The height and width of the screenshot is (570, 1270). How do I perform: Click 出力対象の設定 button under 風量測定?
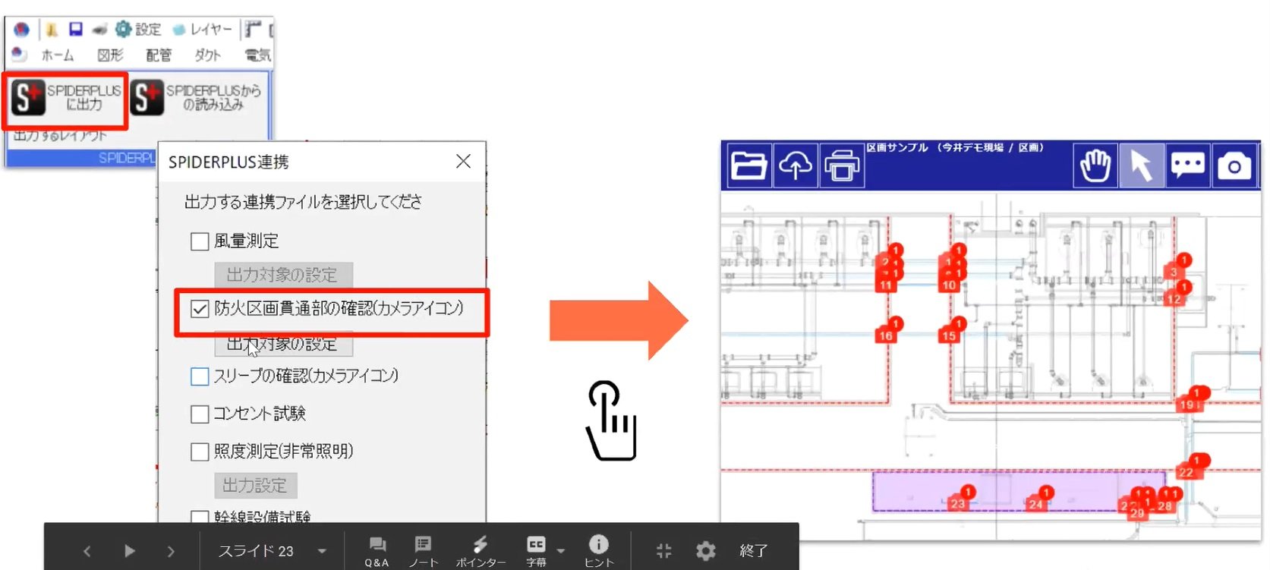pos(283,275)
